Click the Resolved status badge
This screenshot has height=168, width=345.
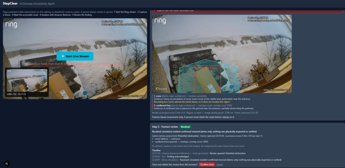185,127
